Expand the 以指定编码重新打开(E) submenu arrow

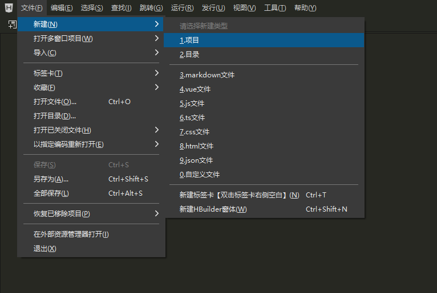tap(157, 144)
